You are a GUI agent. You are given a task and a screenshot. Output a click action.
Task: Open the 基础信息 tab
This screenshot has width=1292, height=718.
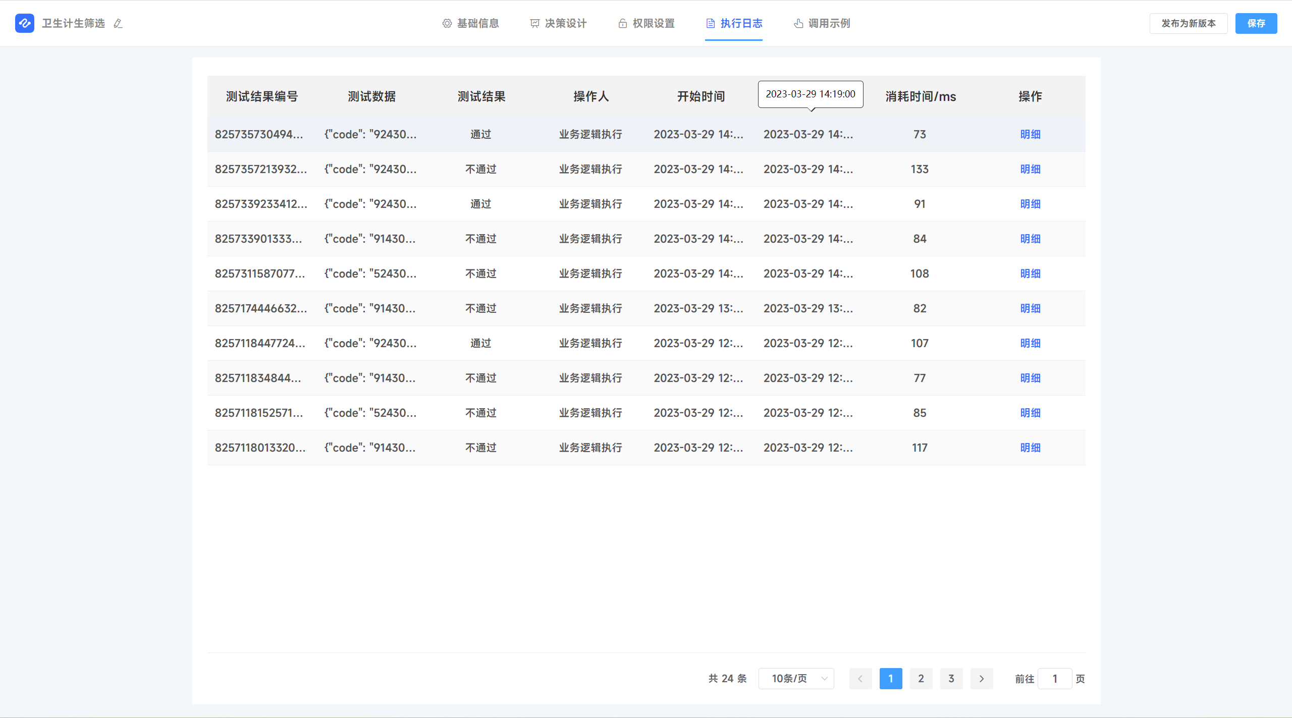(470, 23)
